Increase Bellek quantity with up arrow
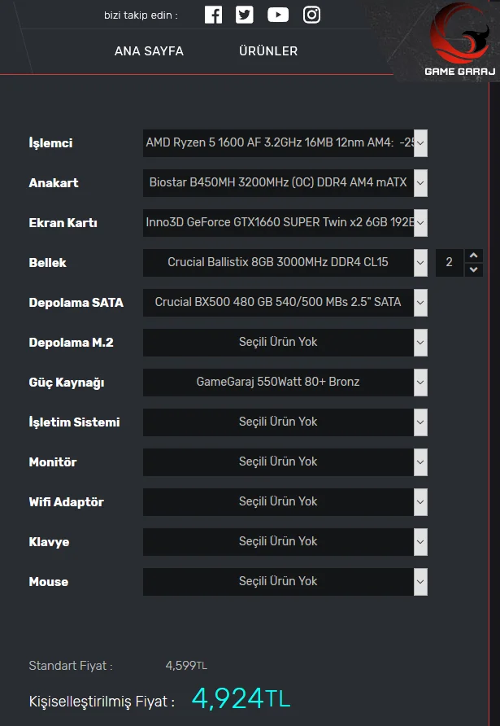This screenshot has width=500, height=726. tap(474, 256)
